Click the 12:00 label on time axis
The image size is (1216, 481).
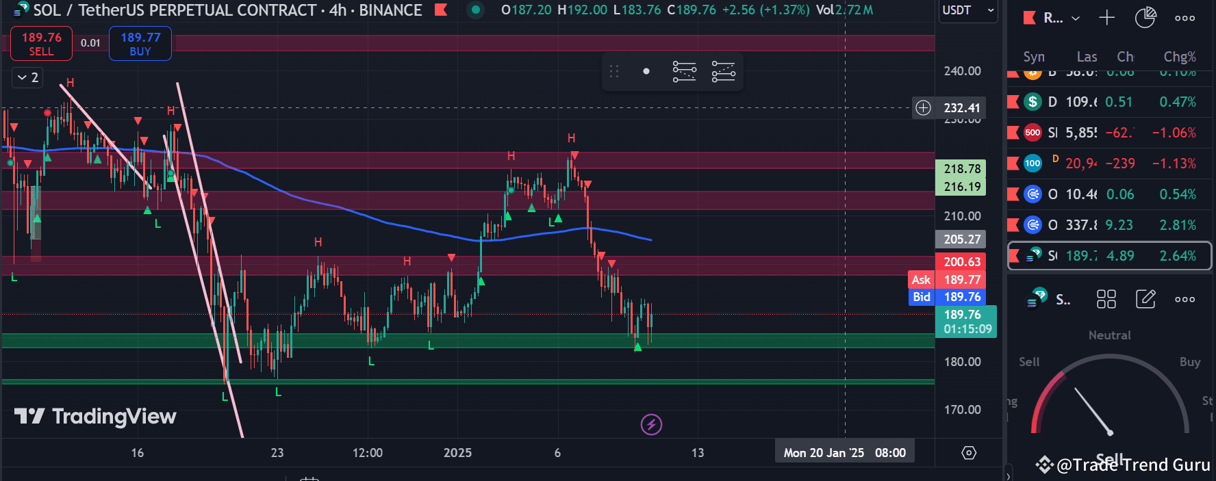[367, 453]
